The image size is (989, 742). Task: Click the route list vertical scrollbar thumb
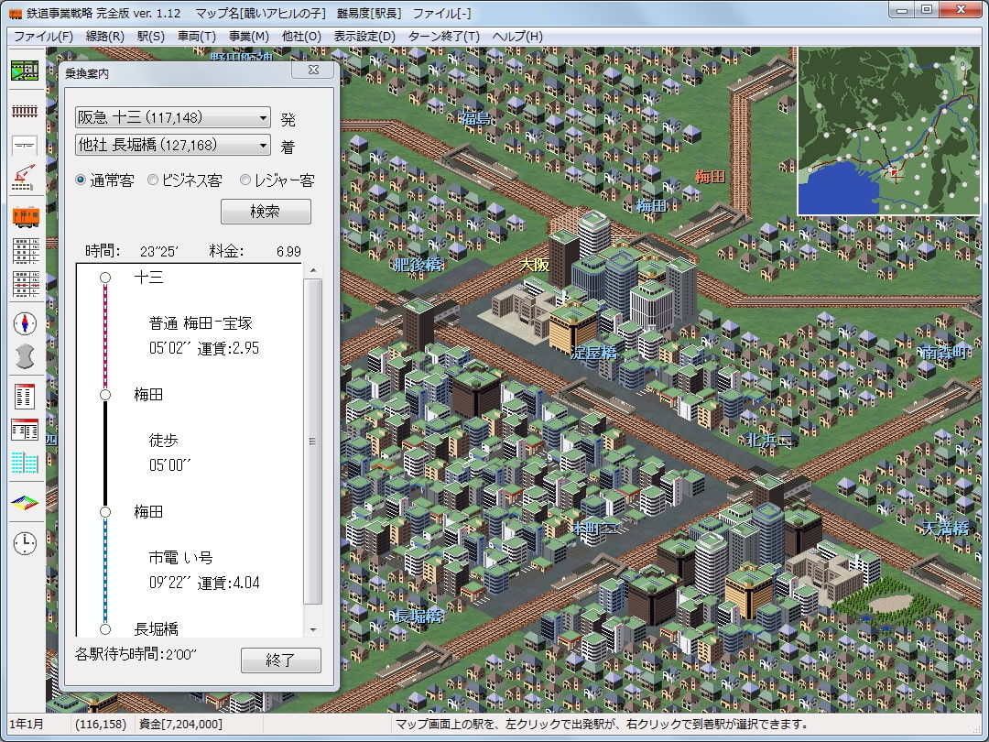click(x=313, y=440)
